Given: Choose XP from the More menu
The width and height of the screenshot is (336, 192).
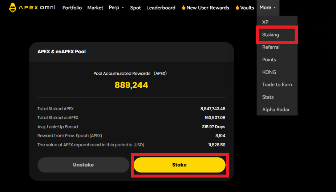Looking at the screenshot, I should [266, 22].
